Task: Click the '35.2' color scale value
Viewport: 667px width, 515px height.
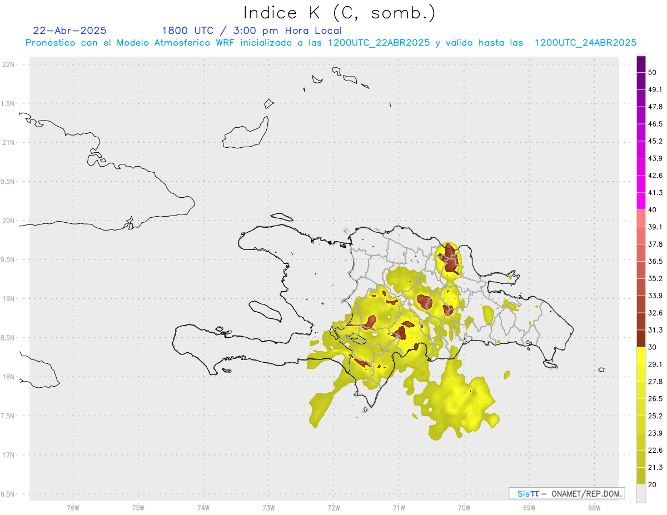Action: pos(655,278)
